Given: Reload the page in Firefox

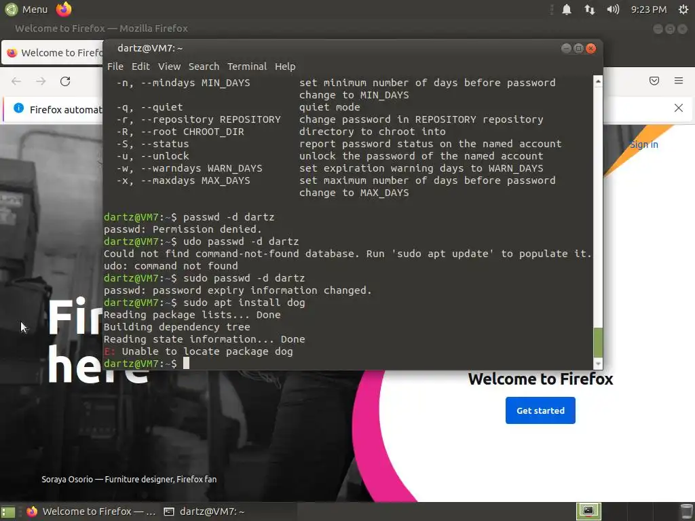Looking at the screenshot, I should tap(65, 81).
